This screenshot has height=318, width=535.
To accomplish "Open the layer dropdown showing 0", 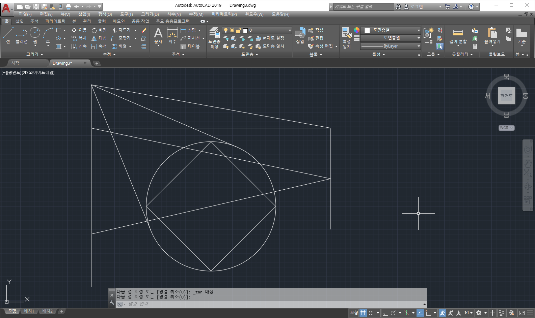I will tap(257, 30).
